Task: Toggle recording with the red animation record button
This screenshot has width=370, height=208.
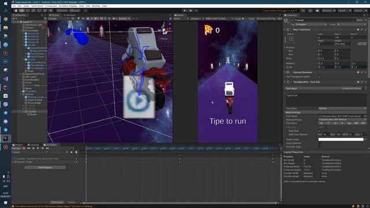Action: [x=24, y=148]
